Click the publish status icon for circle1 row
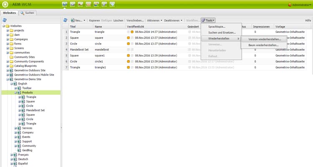The image size is (313, 167). click(x=129, y=61)
